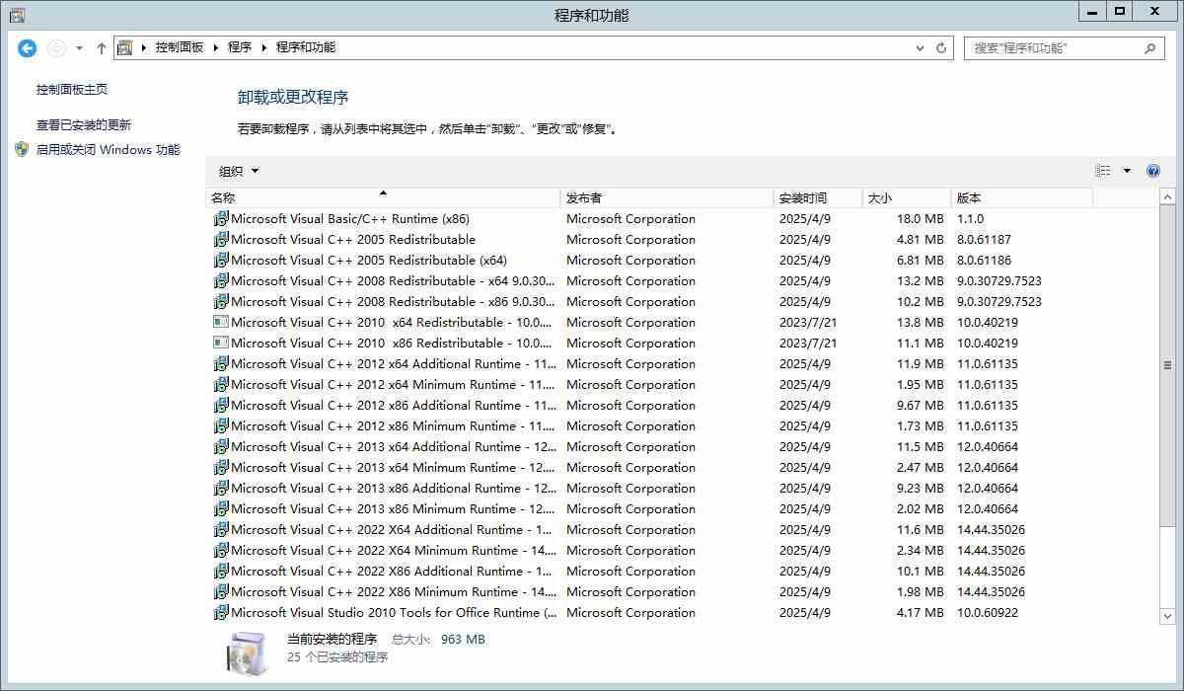Open the help question mark icon

pyautogui.click(x=1153, y=171)
